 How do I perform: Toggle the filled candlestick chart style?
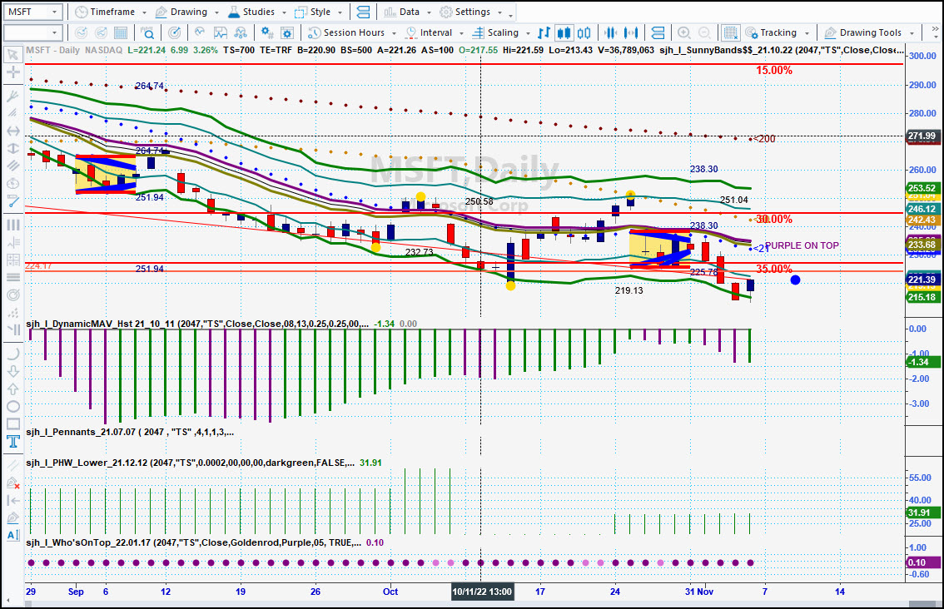(564, 32)
